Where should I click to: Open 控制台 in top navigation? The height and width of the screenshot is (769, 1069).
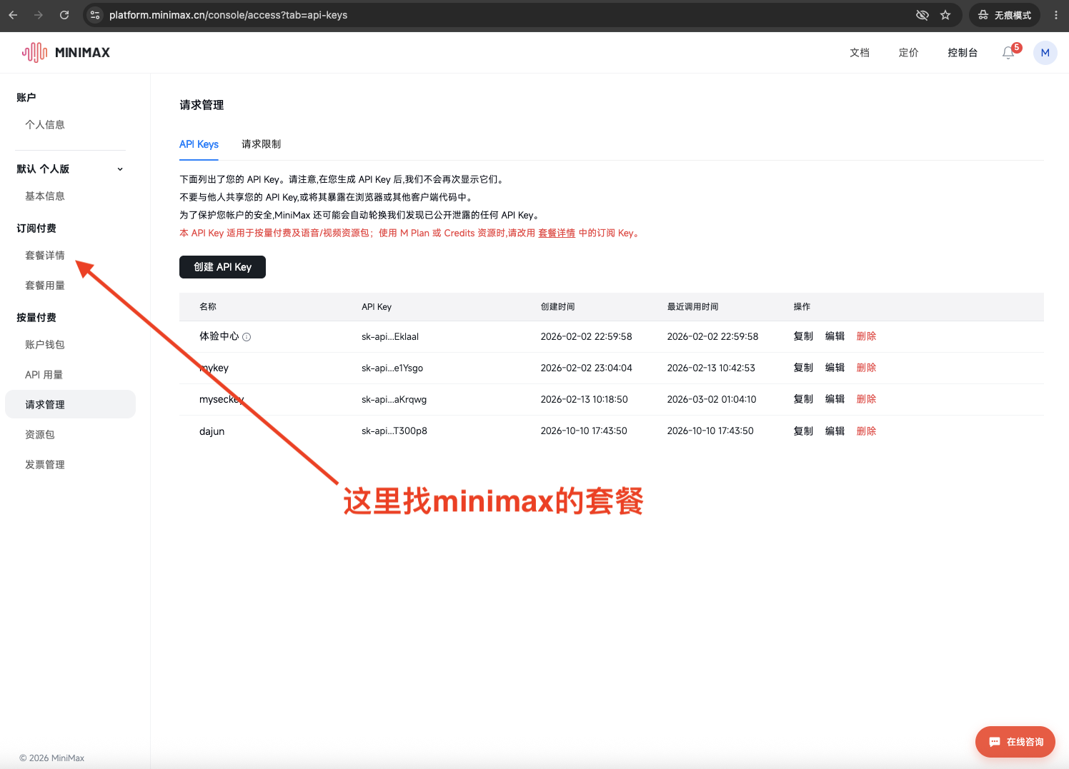(x=963, y=52)
